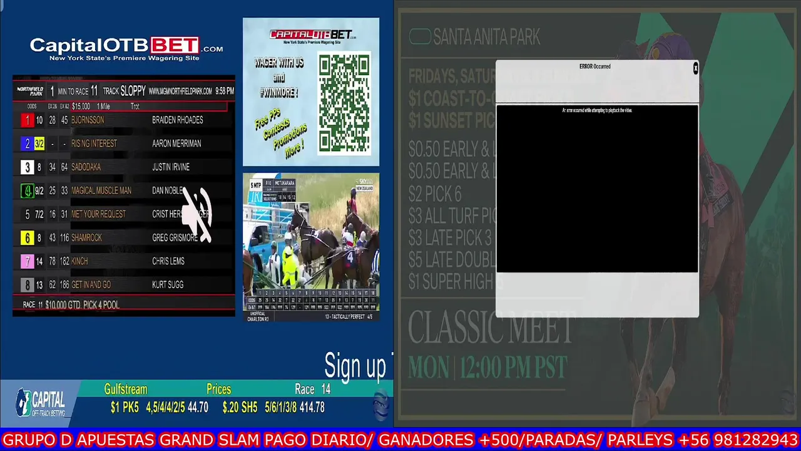This screenshot has height=451, width=801.
Task: Click the WWW.MGMNORTHFIELDPARK.COM web address
Action: pyautogui.click(x=180, y=91)
